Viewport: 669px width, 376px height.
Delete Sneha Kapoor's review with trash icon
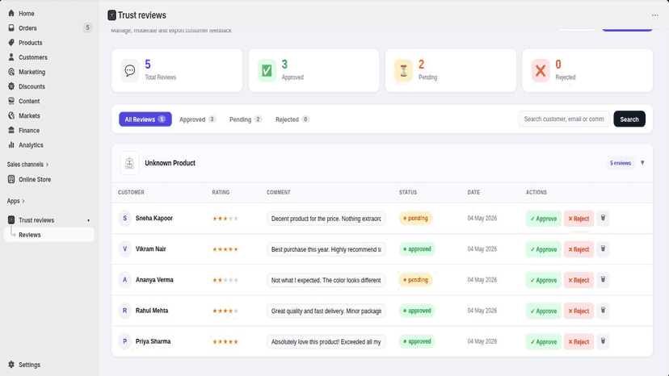[603, 218]
